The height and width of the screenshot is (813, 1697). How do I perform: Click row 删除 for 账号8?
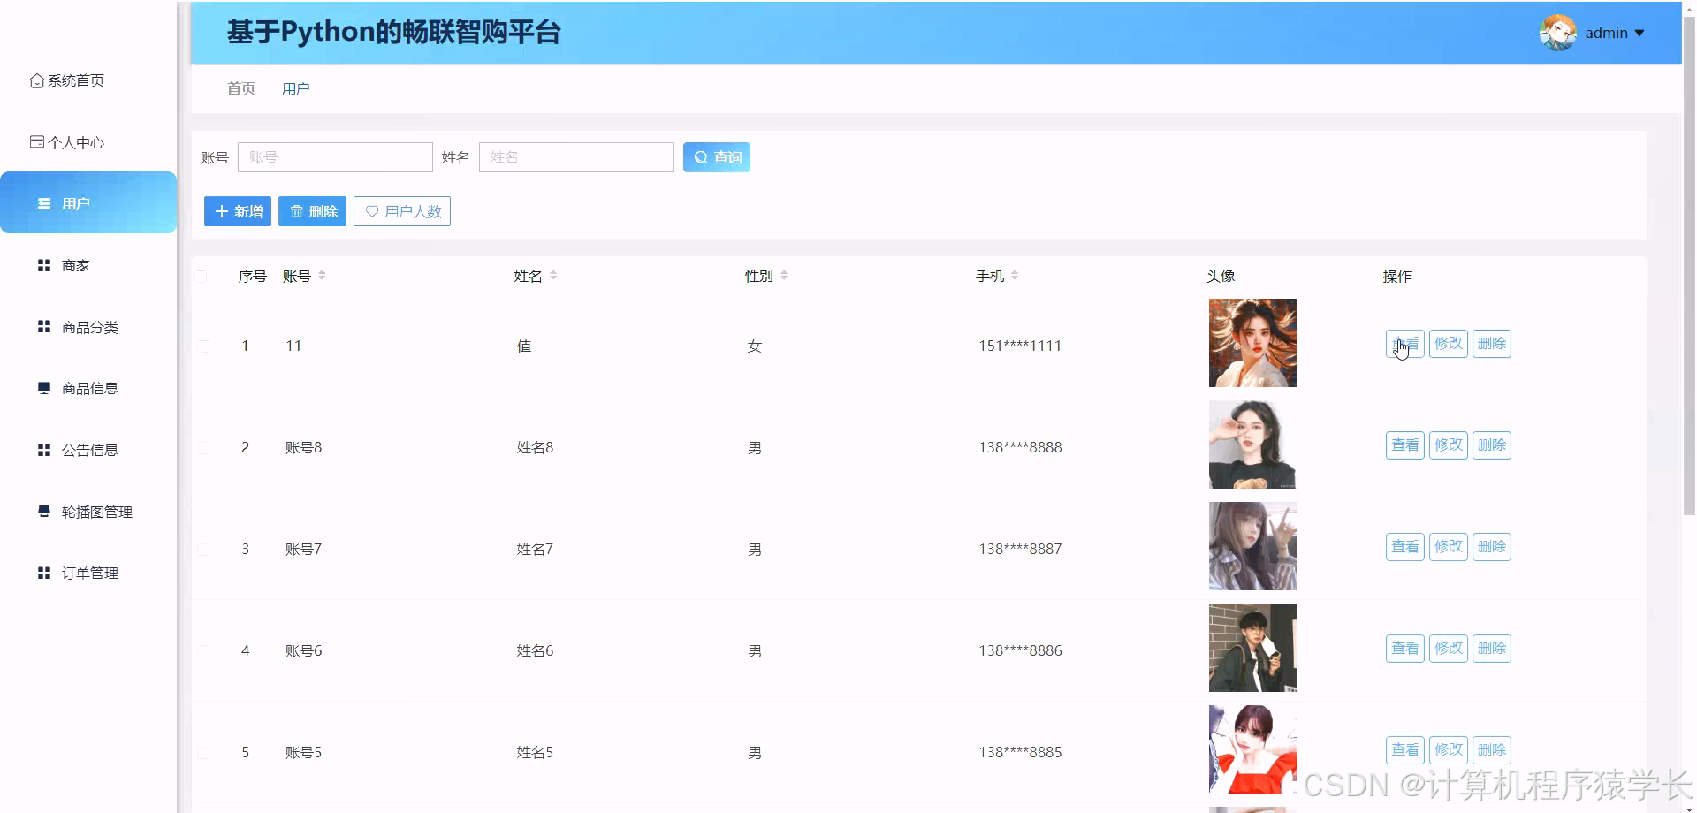tap(1492, 445)
